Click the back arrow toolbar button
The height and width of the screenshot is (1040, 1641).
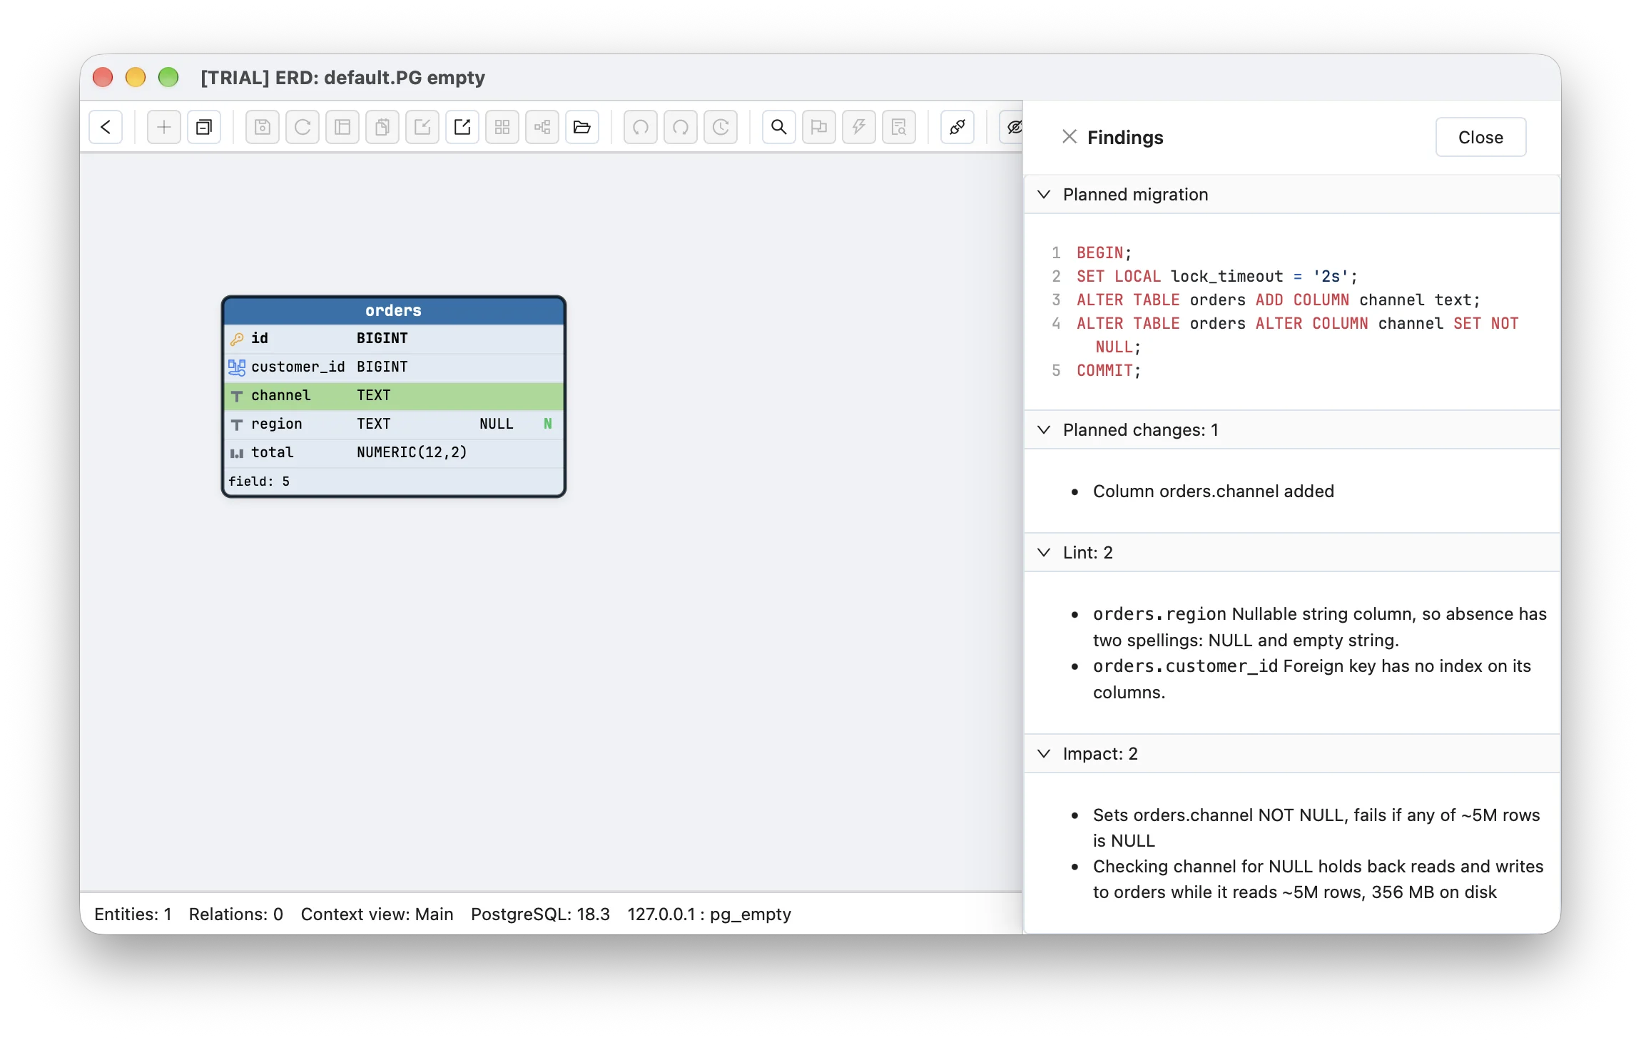pos(106,127)
